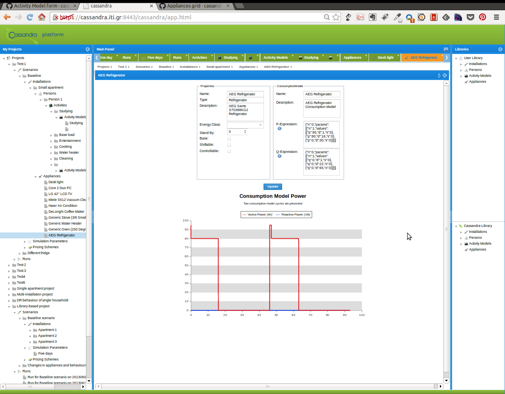Increase Stand By spinner value
The width and height of the screenshot is (505, 394).
click(245, 130)
